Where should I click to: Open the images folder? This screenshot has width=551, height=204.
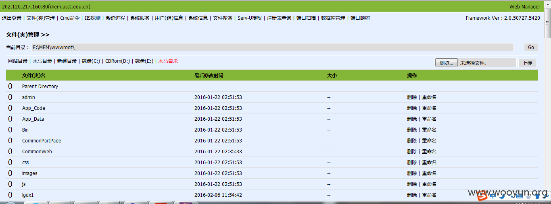click(29, 173)
